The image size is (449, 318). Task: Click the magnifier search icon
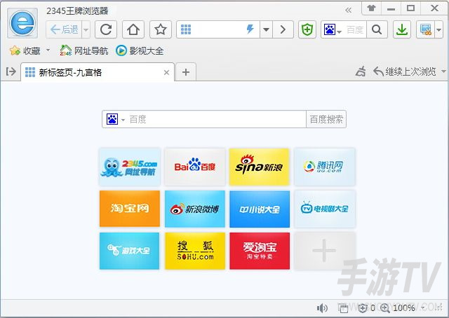377,29
